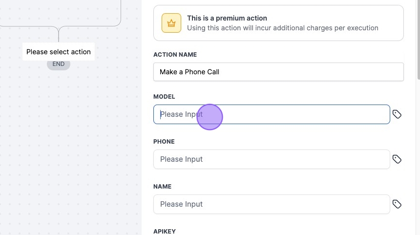Screen dimensions: 420x235
Task: Open the tag picker beside Phone field
Action: [x=397, y=159]
